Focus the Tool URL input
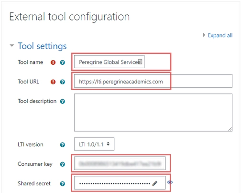 tap(153, 81)
